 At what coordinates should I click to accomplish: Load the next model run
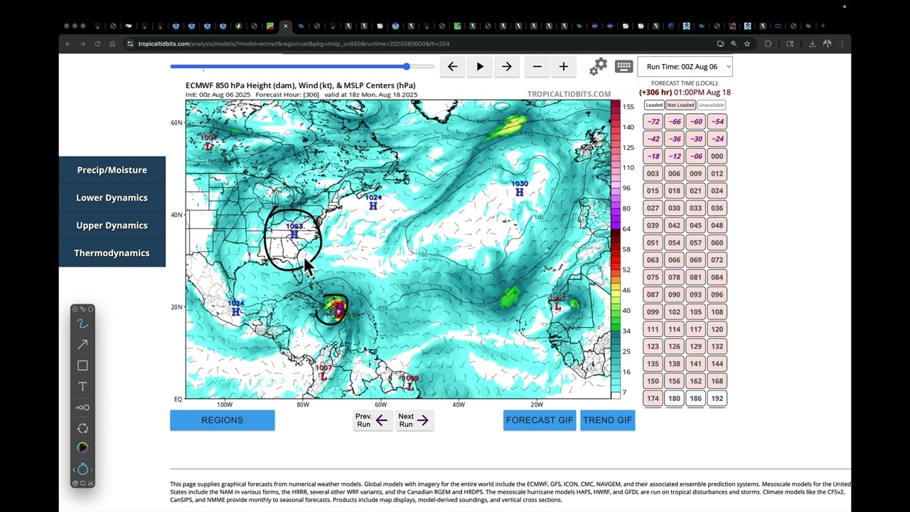pos(414,420)
